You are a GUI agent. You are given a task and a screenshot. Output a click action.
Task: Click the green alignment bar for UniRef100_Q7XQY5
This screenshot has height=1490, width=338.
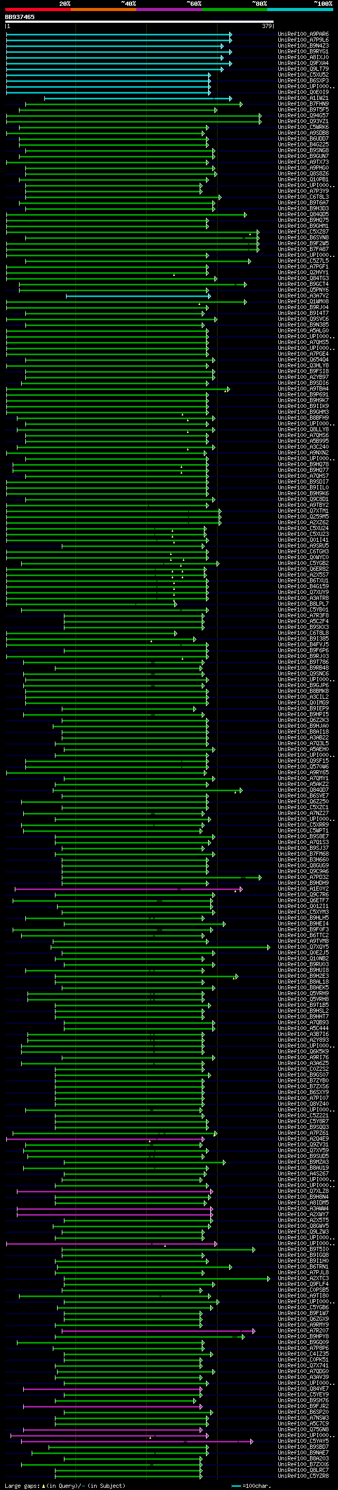coord(160,947)
